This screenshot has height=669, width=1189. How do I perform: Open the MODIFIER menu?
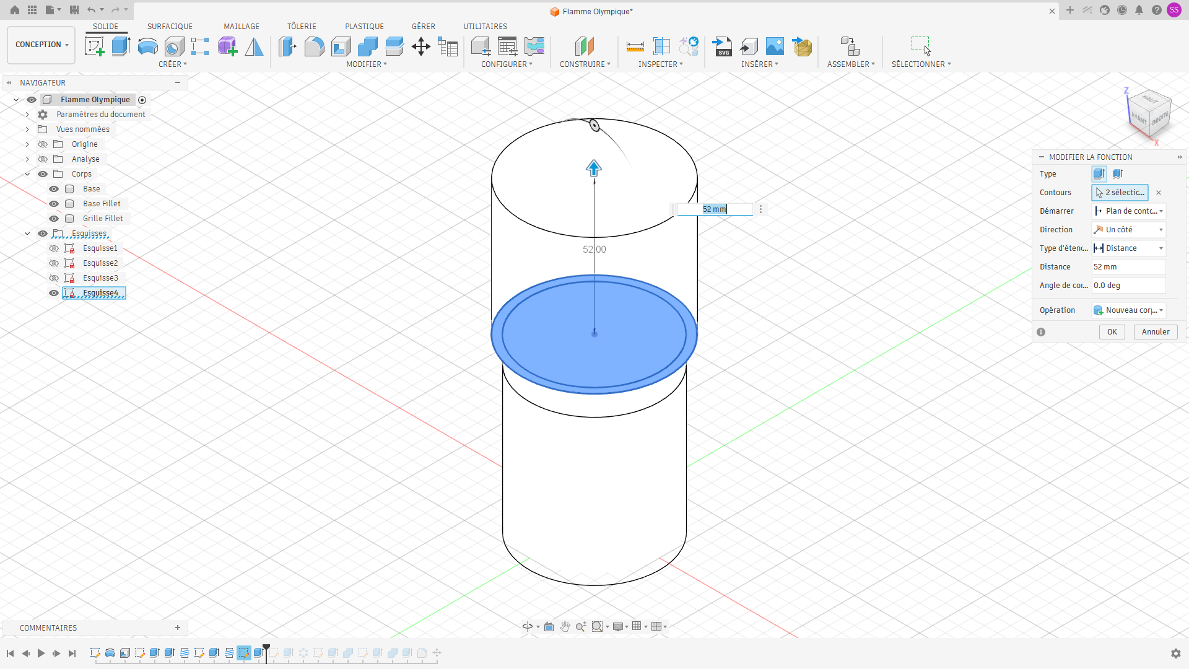point(367,64)
